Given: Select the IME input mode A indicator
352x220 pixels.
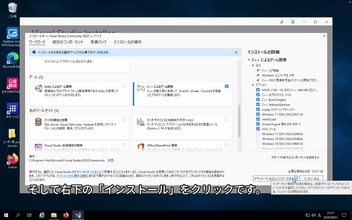Looking at the screenshot, I should click(319, 215).
